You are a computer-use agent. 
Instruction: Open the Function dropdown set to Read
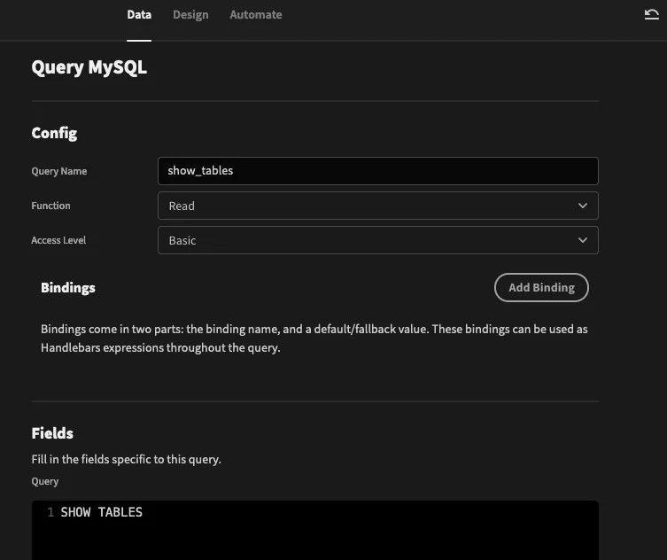pyautogui.click(x=377, y=206)
